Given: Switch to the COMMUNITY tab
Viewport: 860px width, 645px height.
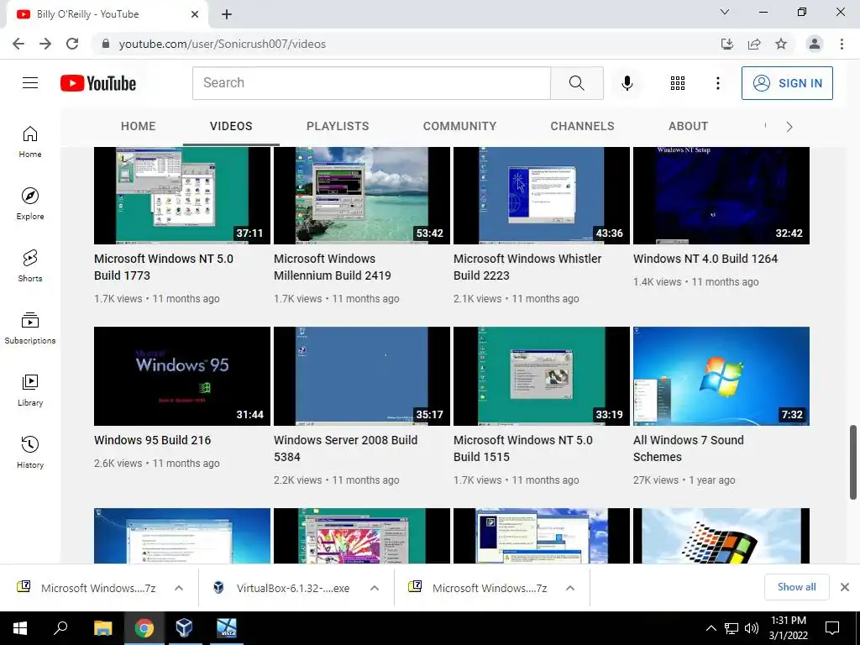Looking at the screenshot, I should (x=459, y=126).
